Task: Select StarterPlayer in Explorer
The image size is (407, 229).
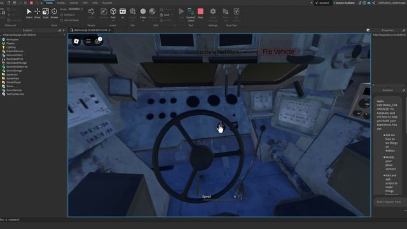Action: [13, 82]
